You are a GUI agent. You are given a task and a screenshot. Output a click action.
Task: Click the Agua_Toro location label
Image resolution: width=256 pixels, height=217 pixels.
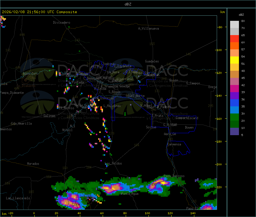[30, 74]
